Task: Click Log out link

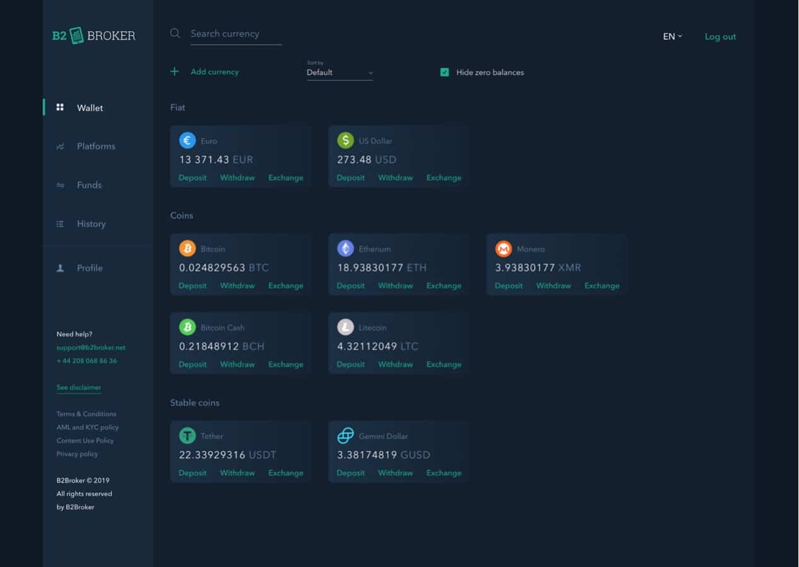Action: (x=720, y=37)
